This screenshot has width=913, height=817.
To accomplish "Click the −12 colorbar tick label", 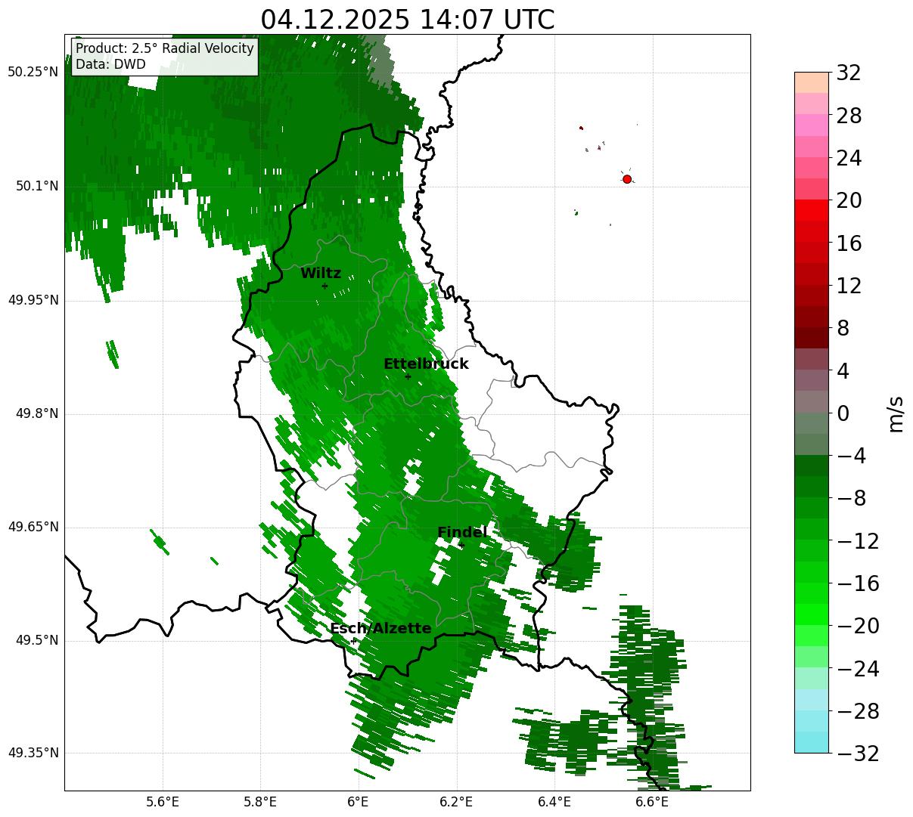I will point(857,542).
